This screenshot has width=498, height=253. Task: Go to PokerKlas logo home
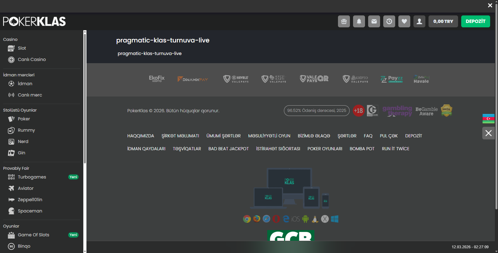tap(34, 21)
